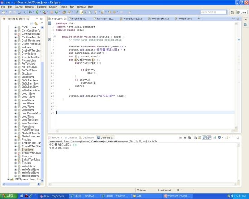Collapse all in Package Explorer
Screen dimensions: 249x199
click(x=32, y=24)
